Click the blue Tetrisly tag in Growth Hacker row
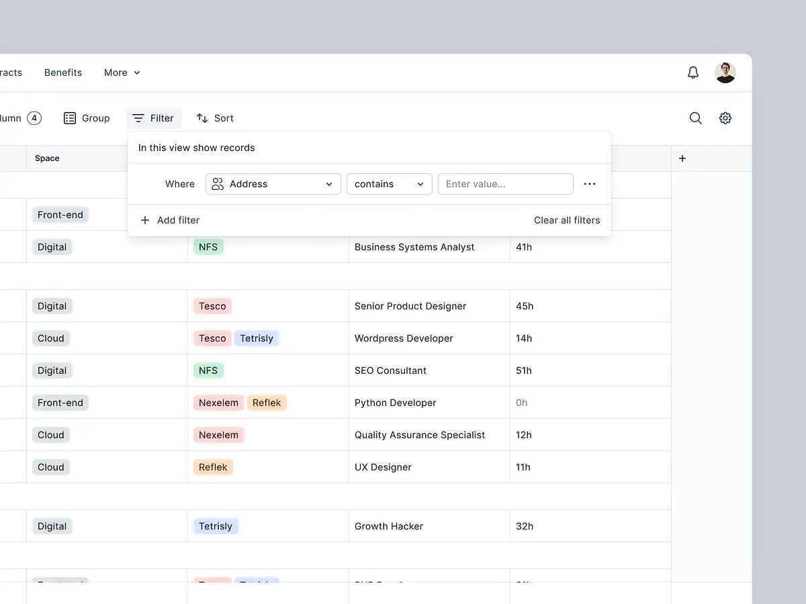This screenshot has width=806, height=604. [x=216, y=526]
